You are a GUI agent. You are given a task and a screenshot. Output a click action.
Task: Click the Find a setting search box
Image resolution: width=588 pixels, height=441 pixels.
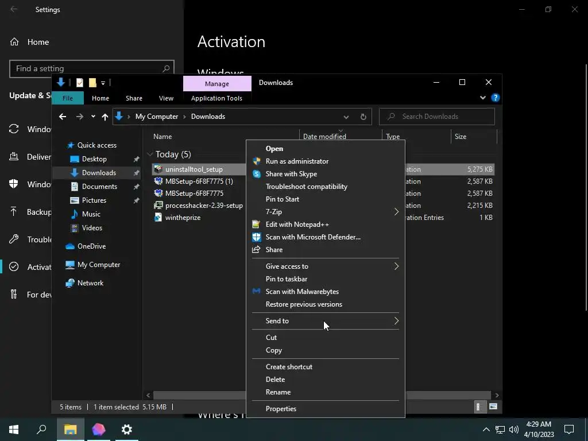point(92,69)
